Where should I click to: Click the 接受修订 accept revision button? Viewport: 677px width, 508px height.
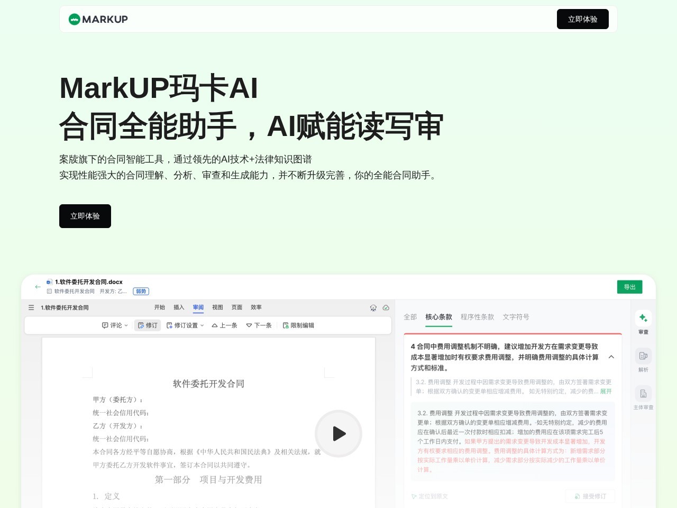pos(590,496)
